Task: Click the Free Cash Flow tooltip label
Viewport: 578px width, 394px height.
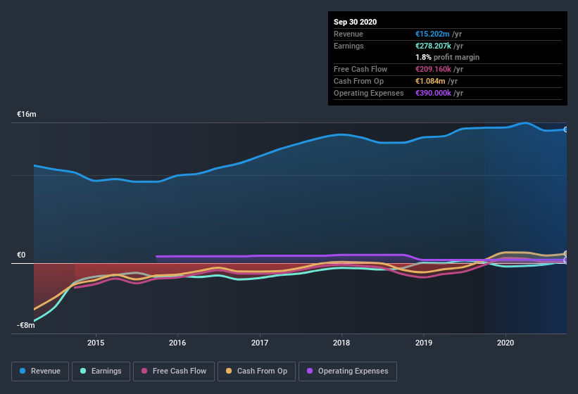Action: click(360, 69)
